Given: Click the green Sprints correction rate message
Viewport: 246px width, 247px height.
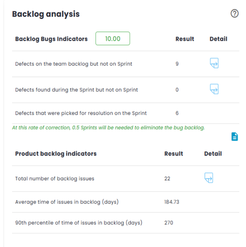Looking at the screenshot, I should [108, 128].
